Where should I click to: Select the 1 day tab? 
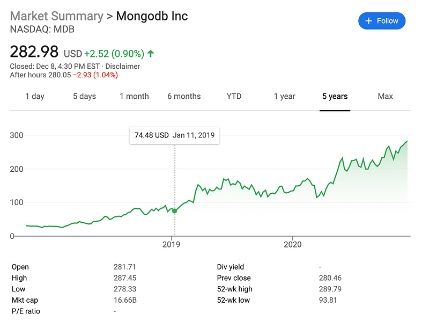pos(35,97)
